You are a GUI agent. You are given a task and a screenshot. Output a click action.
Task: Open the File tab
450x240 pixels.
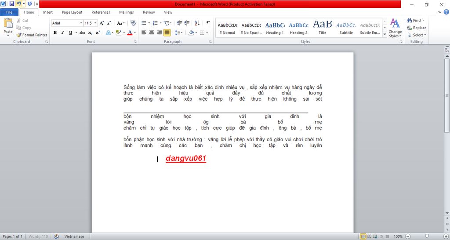[9, 12]
